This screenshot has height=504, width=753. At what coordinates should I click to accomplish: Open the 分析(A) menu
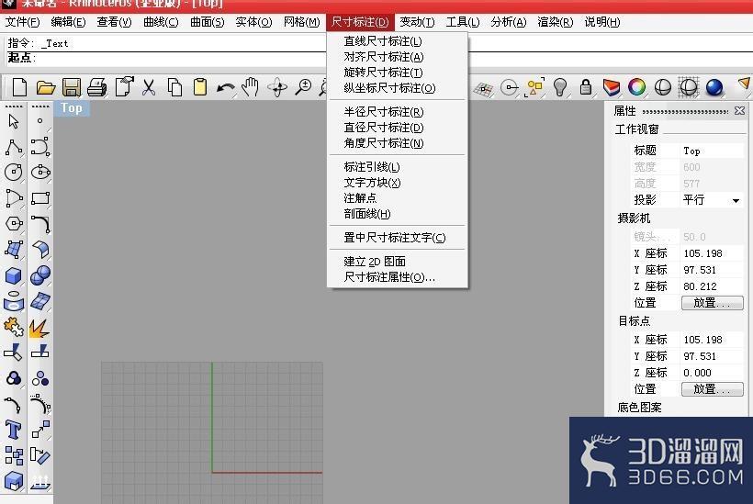coord(509,22)
